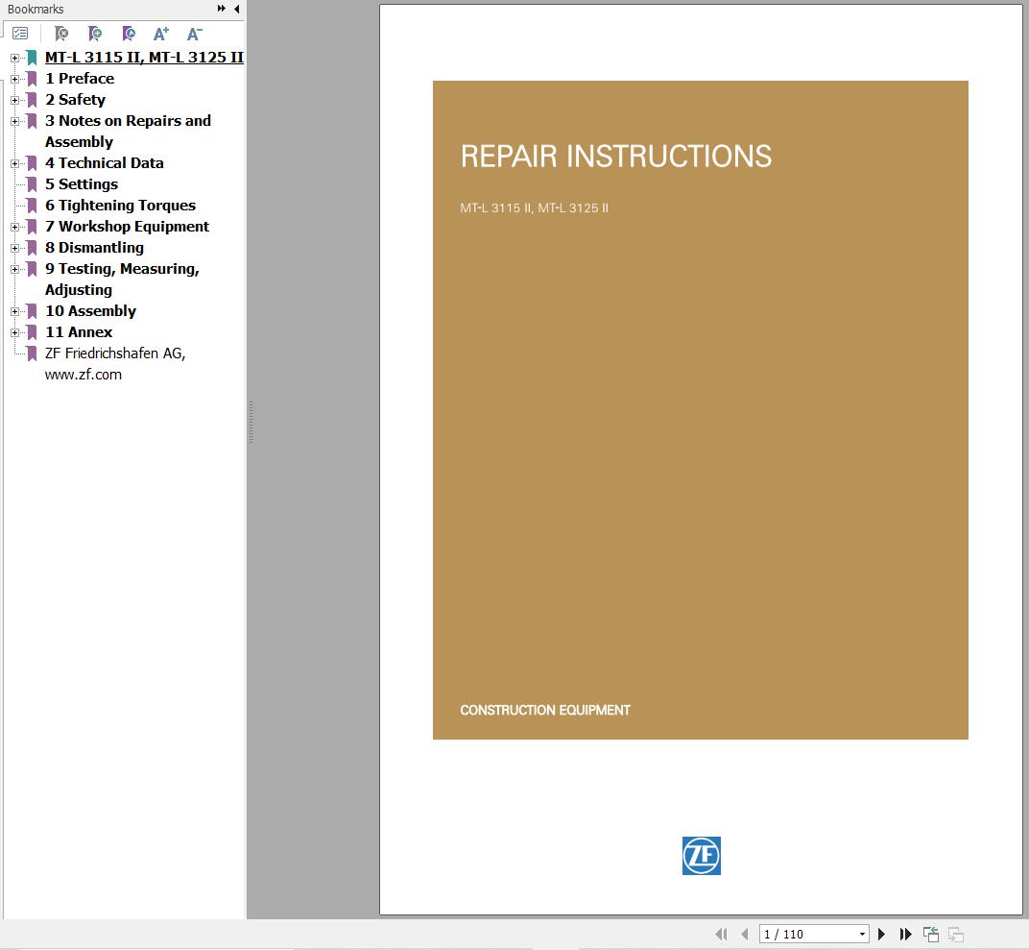Viewport: 1029px width, 950px height.
Task: Collapse the Bookmarks panel with the left arrow
Action: [x=236, y=9]
